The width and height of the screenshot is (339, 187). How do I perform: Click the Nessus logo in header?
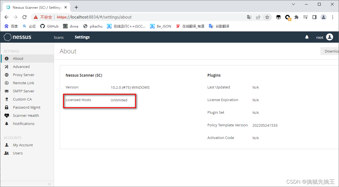18,37
